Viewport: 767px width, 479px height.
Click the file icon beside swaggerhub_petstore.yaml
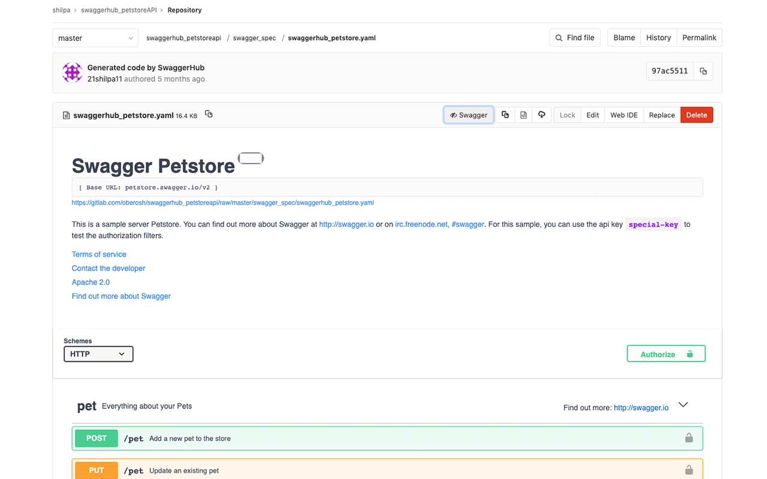point(67,116)
